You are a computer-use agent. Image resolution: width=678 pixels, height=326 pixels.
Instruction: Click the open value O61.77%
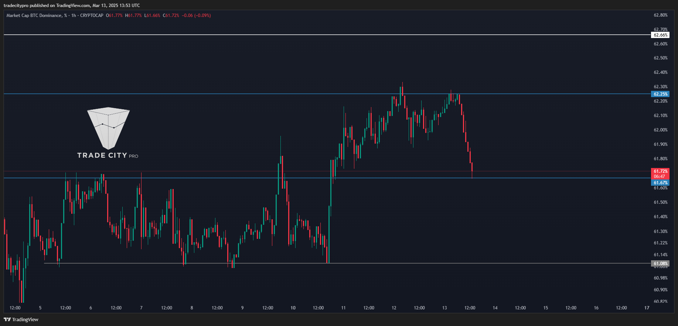tap(114, 16)
